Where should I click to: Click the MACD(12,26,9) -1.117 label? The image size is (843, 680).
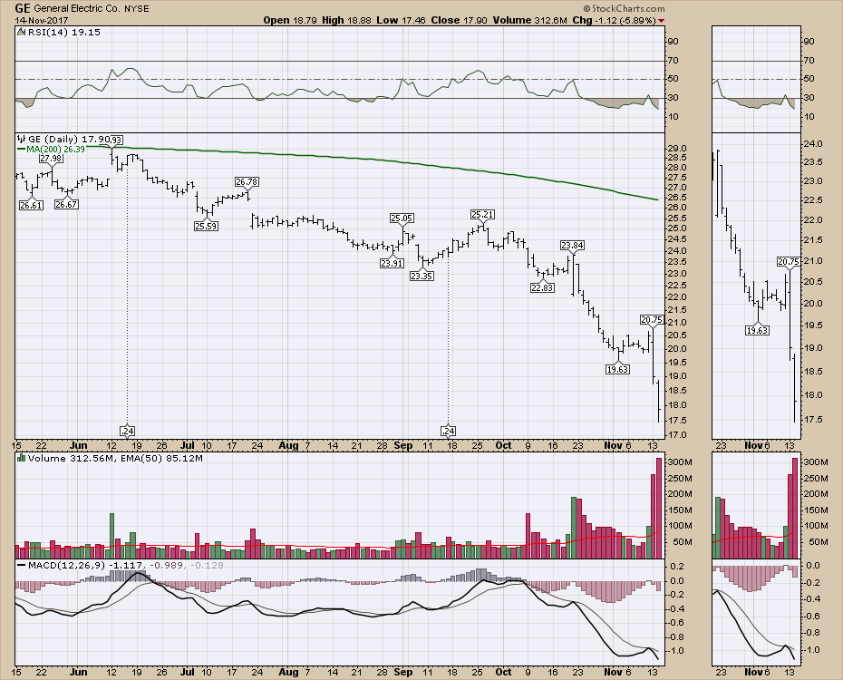pos(85,566)
